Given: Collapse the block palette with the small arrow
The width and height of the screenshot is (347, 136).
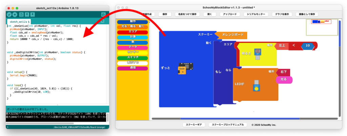Looking at the screenshot, I should point(149,22).
